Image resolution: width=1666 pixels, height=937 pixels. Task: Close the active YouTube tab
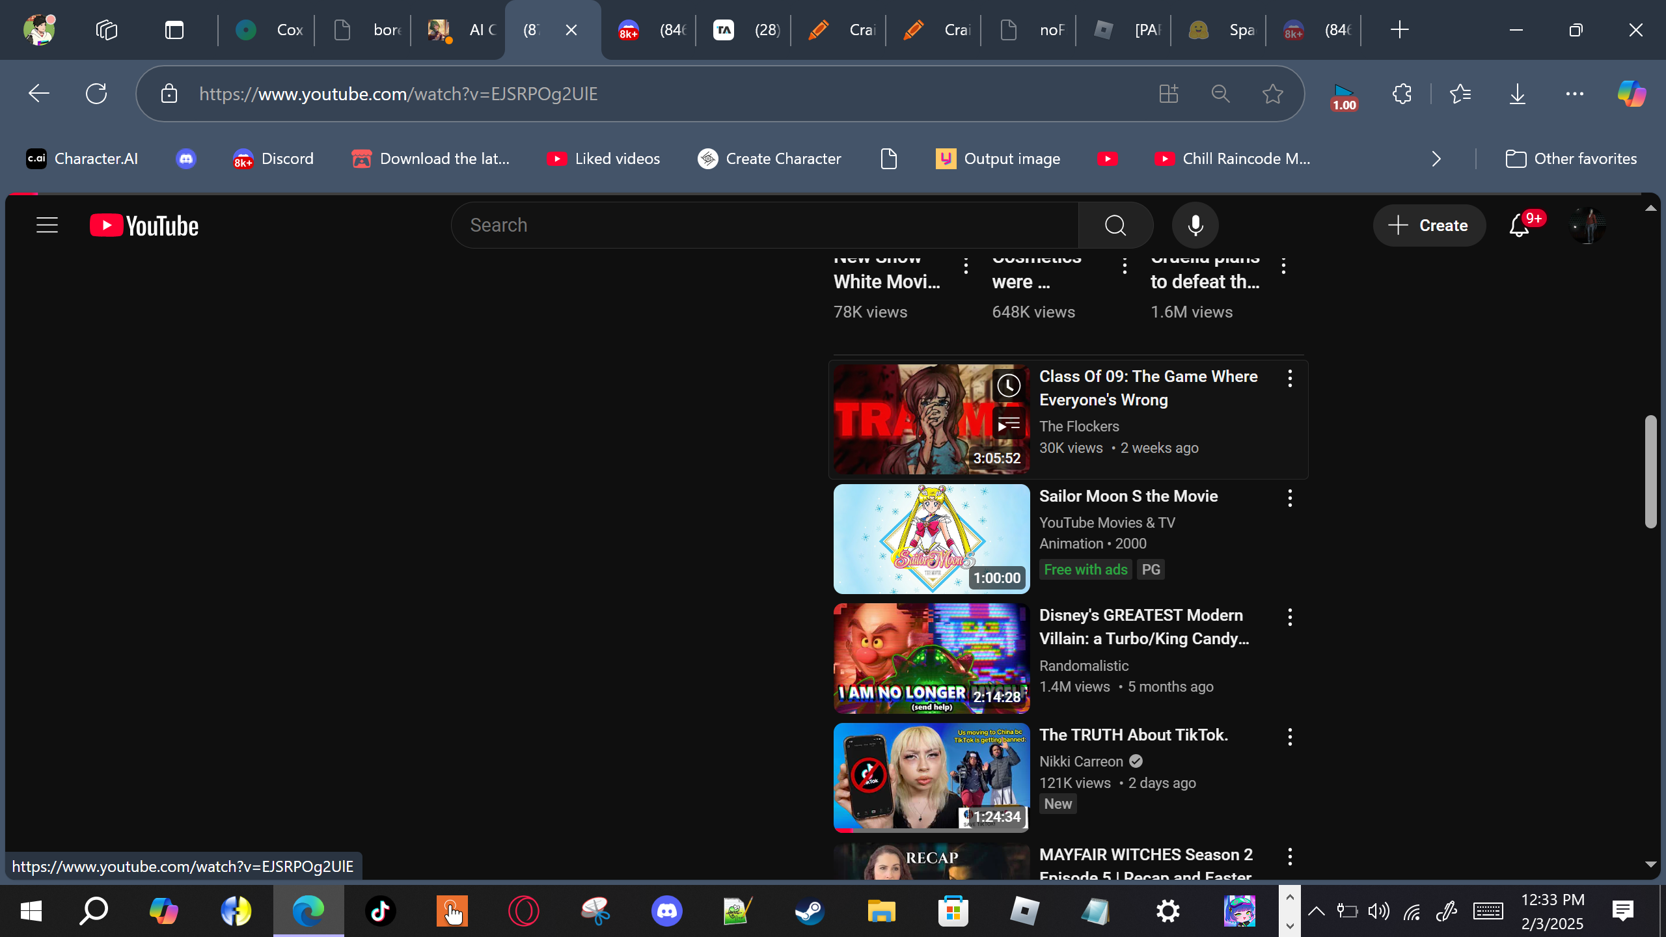571,30
